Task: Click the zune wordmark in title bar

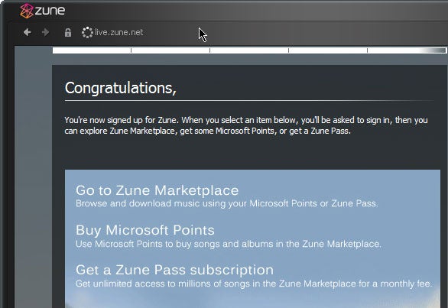Action: (50, 11)
